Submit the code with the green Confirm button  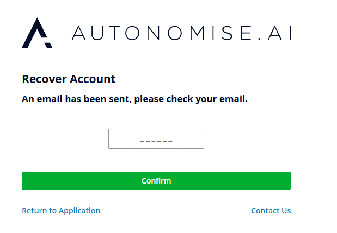[x=156, y=180]
